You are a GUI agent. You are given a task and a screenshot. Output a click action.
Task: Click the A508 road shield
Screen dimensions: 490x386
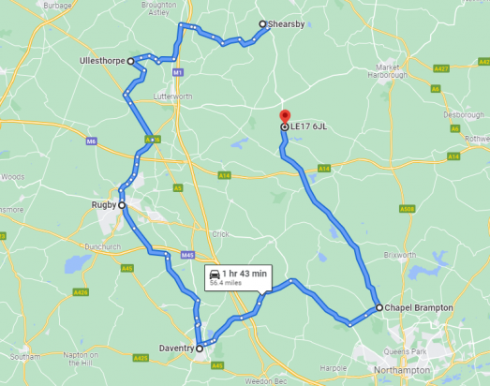click(408, 209)
